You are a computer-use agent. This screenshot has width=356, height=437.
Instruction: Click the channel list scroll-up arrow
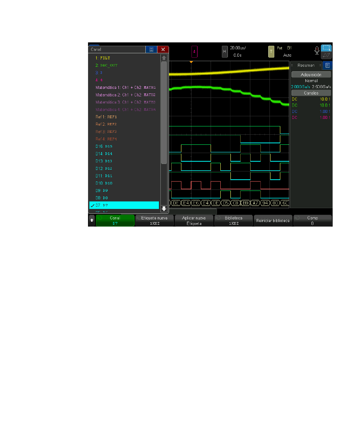click(164, 58)
